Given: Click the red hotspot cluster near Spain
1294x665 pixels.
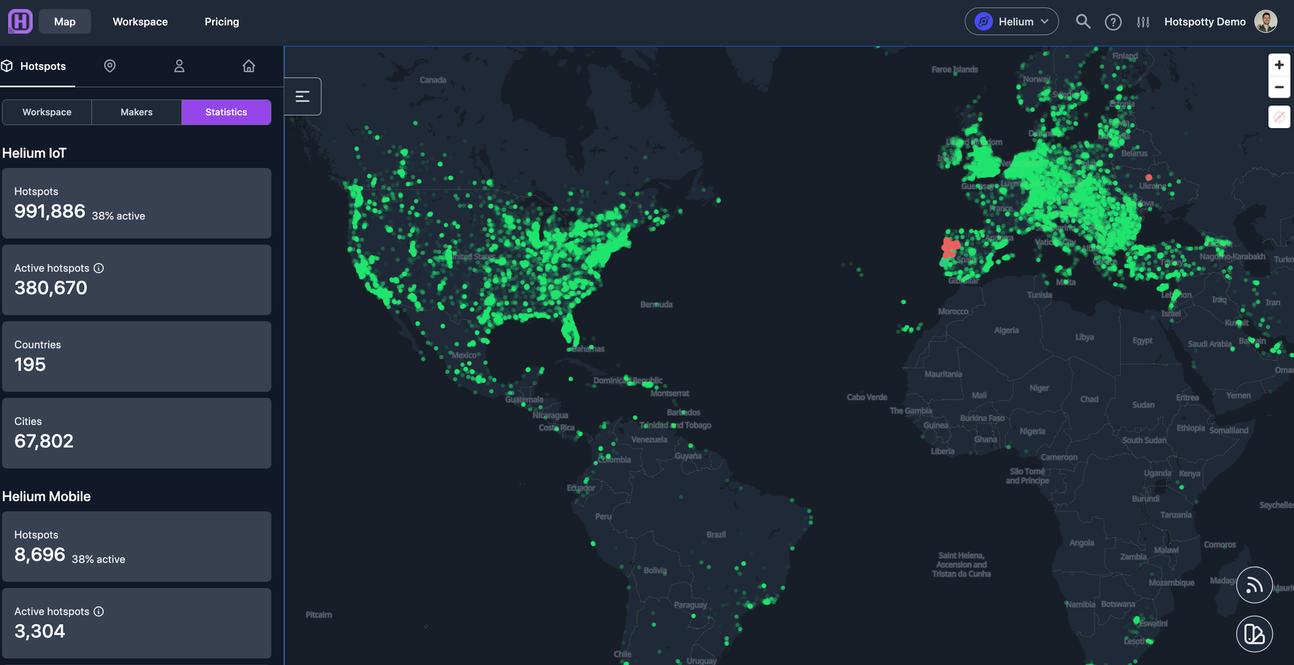Looking at the screenshot, I should [950, 247].
